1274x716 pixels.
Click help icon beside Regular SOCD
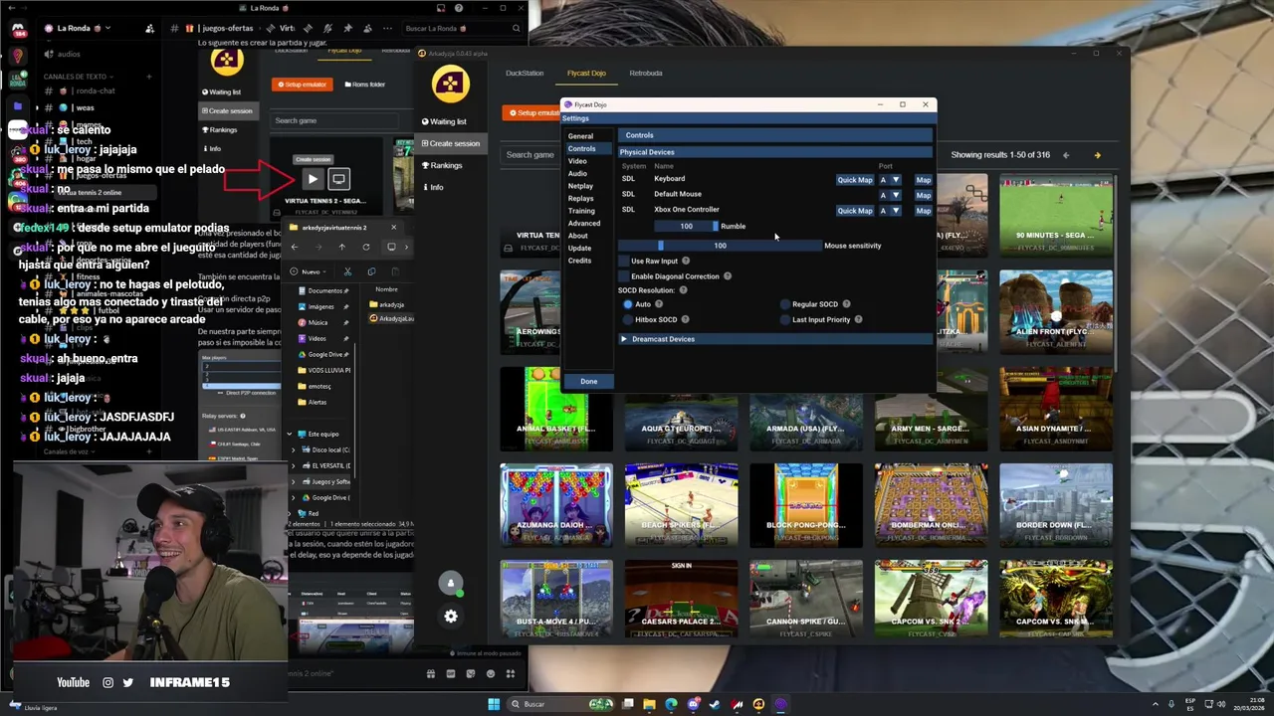tap(847, 304)
